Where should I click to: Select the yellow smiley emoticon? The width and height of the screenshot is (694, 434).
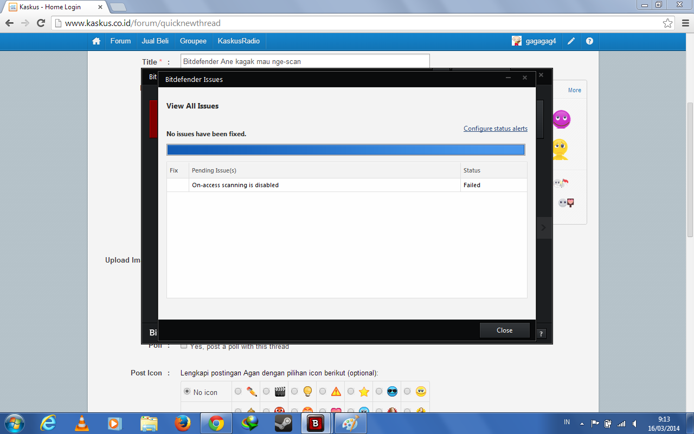560,149
